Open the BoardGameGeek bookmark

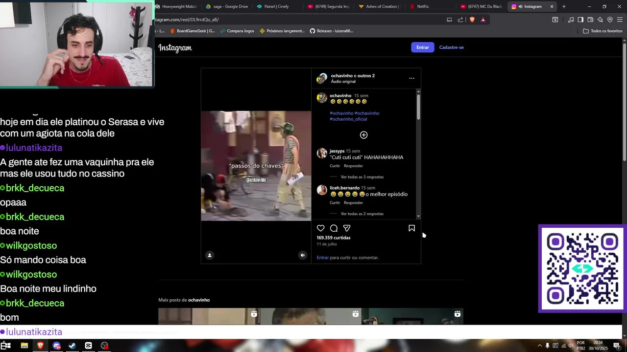(192, 31)
